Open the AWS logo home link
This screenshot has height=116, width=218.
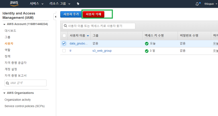pos(14,4)
